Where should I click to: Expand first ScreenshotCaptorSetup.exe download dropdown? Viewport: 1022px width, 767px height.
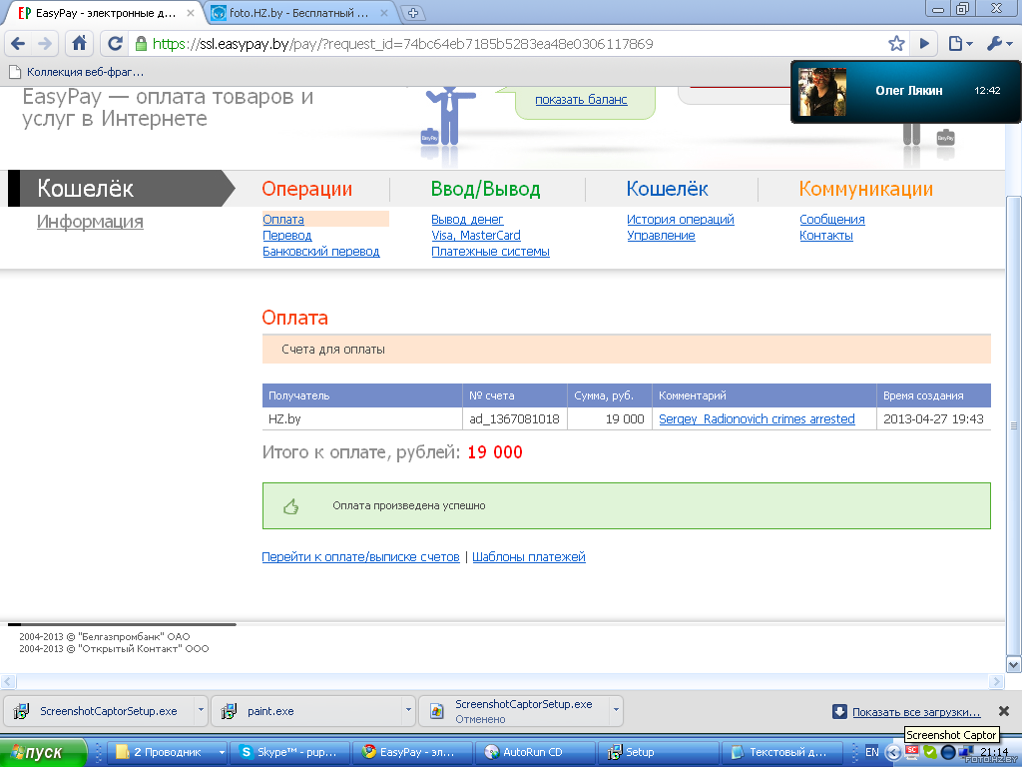click(x=201, y=710)
